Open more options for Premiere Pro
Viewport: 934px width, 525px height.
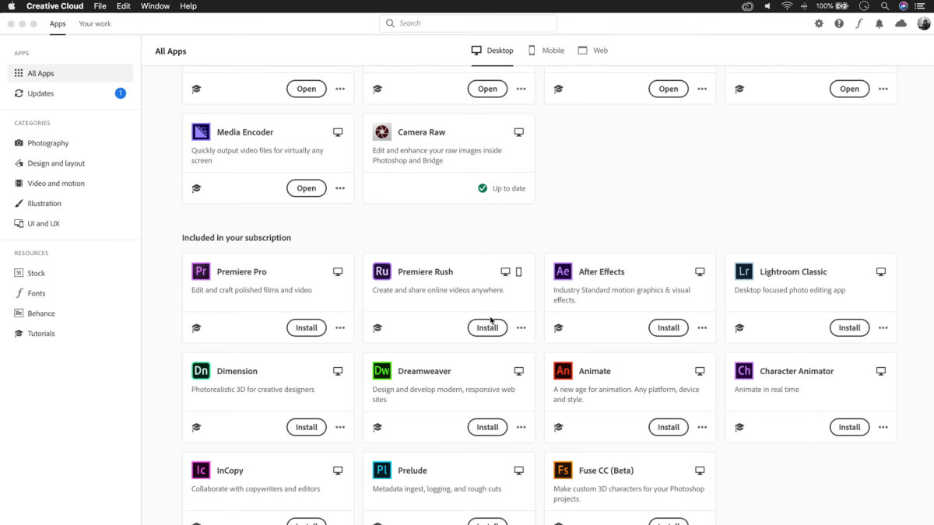click(340, 328)
